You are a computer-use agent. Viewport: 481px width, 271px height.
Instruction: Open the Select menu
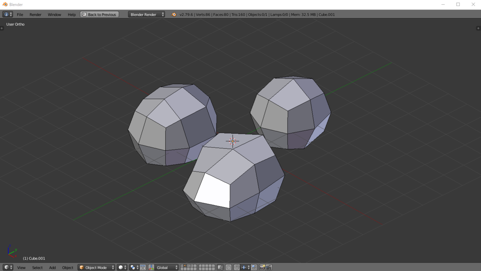37,268
